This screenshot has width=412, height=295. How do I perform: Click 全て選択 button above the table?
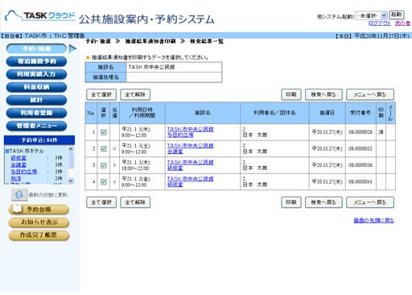101,94
